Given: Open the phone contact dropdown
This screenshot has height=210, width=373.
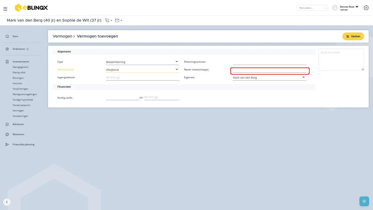Looking at the screenshot, I should pos(108,21).
